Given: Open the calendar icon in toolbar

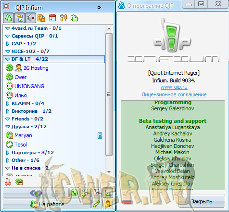Looking at the screenshot, I should (52, 18).
